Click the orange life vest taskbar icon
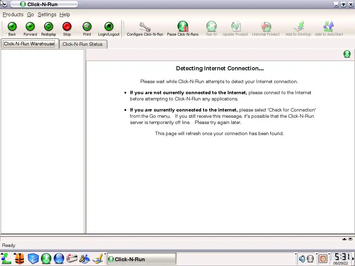Viewport: 355px width, 266px height. click(x=20, y=258)
